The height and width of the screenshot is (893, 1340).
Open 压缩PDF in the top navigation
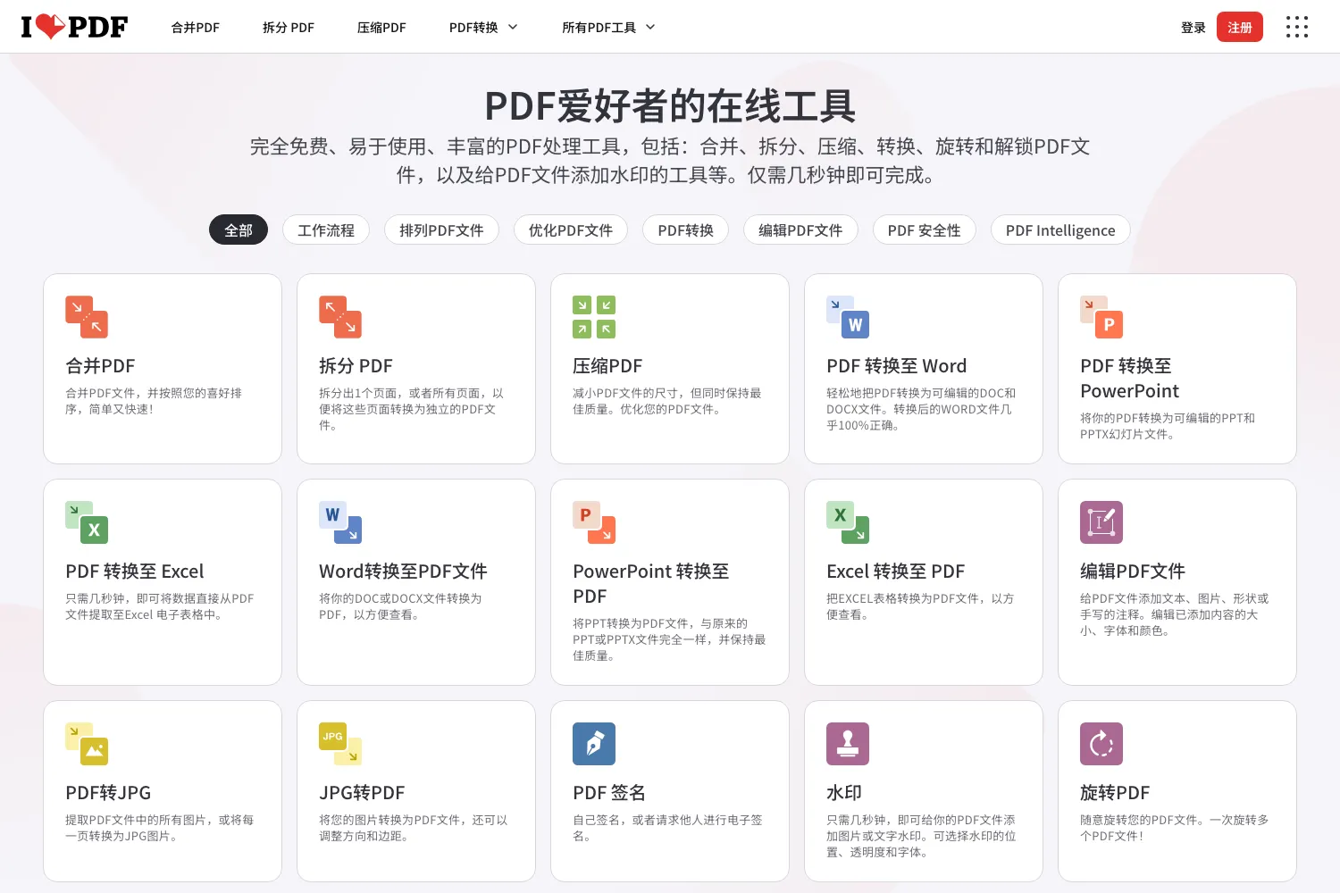click(381, 28)
